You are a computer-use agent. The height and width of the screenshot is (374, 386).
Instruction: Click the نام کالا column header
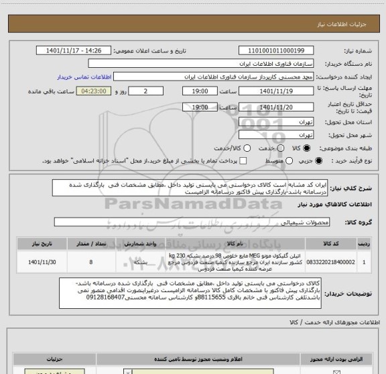(235, 244)
